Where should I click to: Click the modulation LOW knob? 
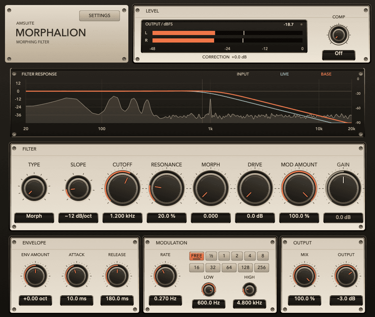[x=209, y=290]
